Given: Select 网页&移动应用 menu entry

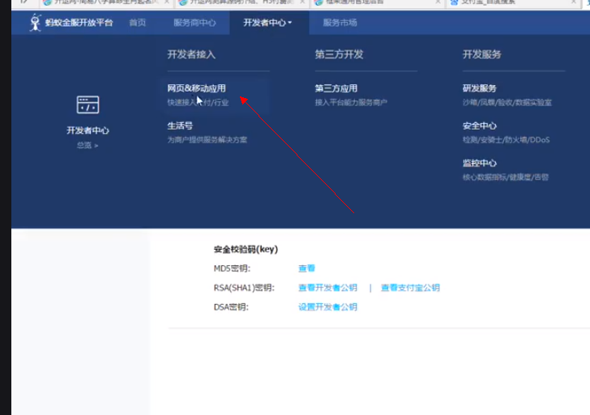Looking at the screenshot, I should [x=196, y=88].
